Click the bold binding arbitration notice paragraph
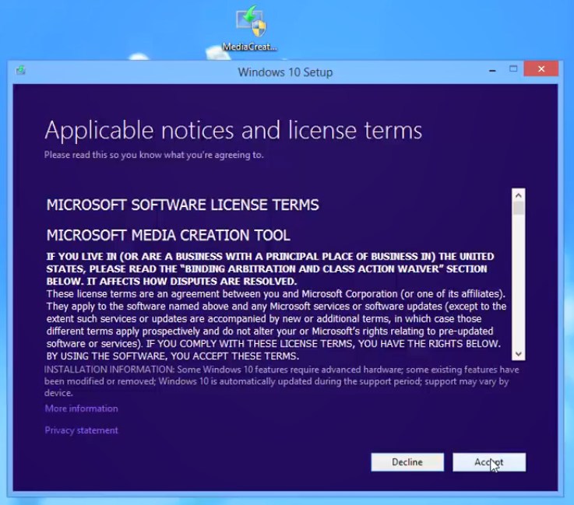 269,268
